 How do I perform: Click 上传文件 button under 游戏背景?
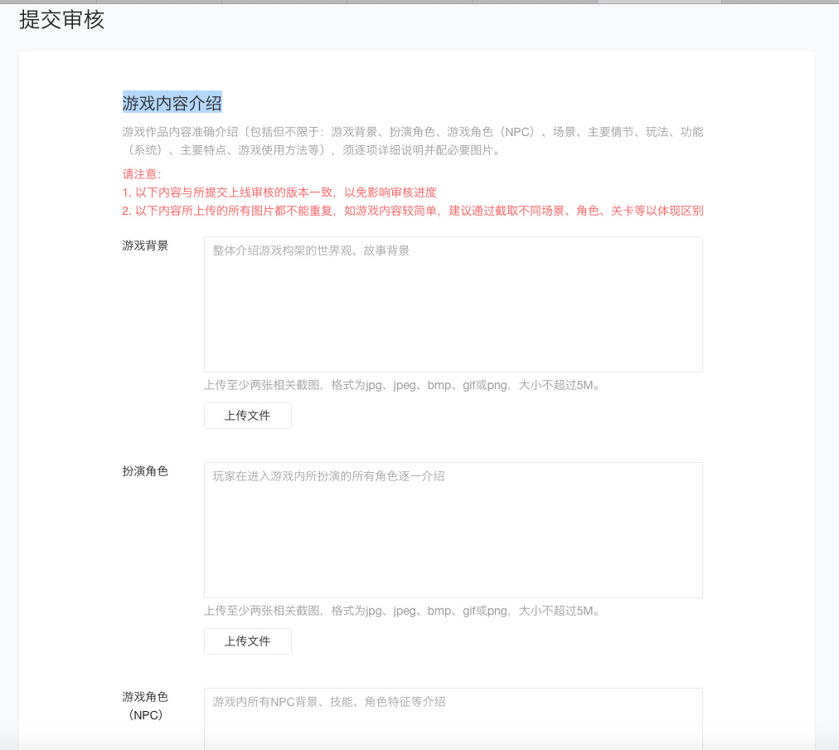[248, 416]
